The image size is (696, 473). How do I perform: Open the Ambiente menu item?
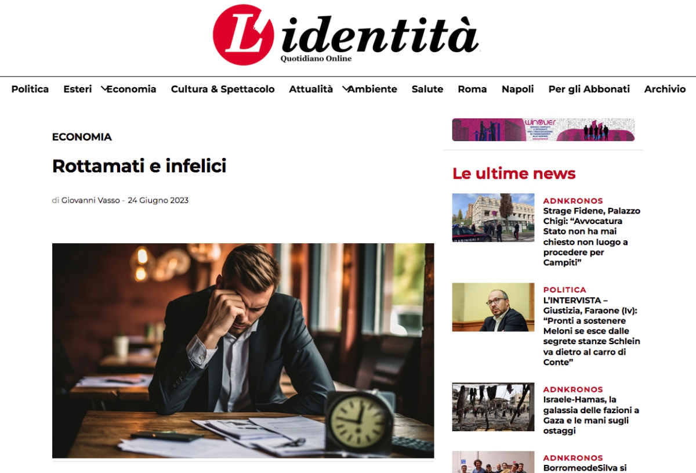click(x=372, y=89)
